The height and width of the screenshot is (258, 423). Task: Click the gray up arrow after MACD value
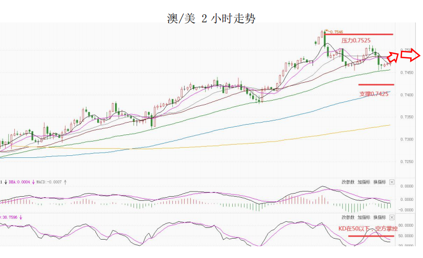tap(65, 182)
